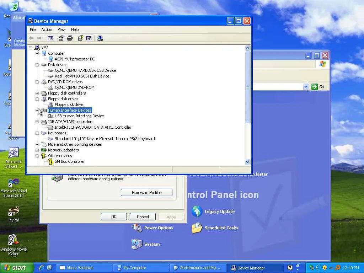Collapse the Disk drives category

(x=37, y=65)
